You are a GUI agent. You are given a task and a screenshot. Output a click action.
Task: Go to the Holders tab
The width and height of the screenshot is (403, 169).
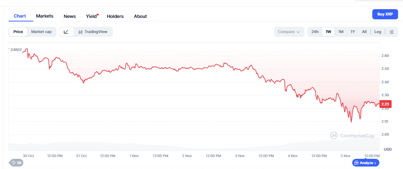click(x=115, y=16)
